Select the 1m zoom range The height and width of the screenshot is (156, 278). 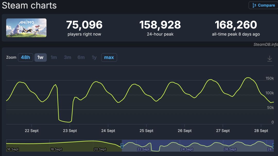coord(54,57)
